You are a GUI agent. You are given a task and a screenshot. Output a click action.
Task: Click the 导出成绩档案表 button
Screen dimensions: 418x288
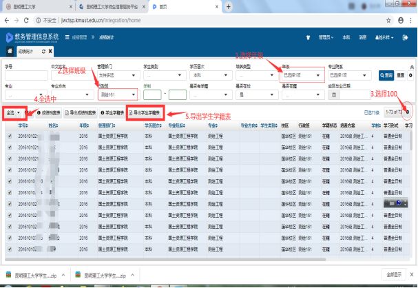[81, 113]
